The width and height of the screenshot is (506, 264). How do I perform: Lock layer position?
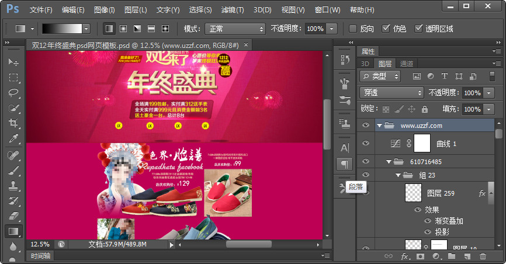coord(411,109)
